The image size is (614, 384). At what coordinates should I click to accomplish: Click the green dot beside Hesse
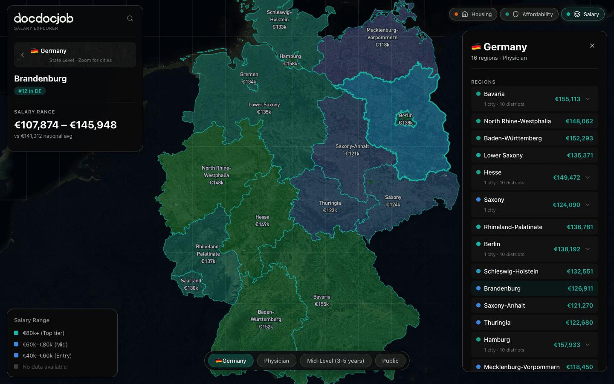(x=478, y=172)
